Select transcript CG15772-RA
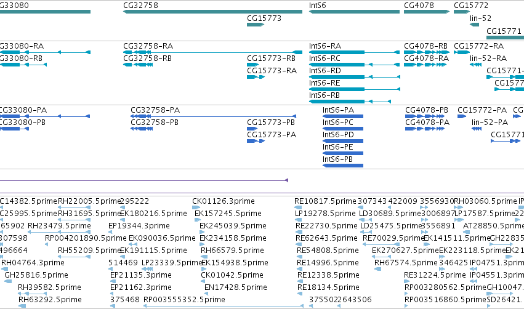The height and width of the screenshot is (309, 524). pyautogui.click(x=462, y=52)
